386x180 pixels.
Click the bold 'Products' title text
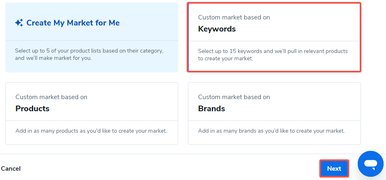click(32, 109)
